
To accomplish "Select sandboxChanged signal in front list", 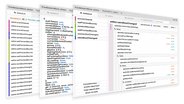I will click(91, 38).
